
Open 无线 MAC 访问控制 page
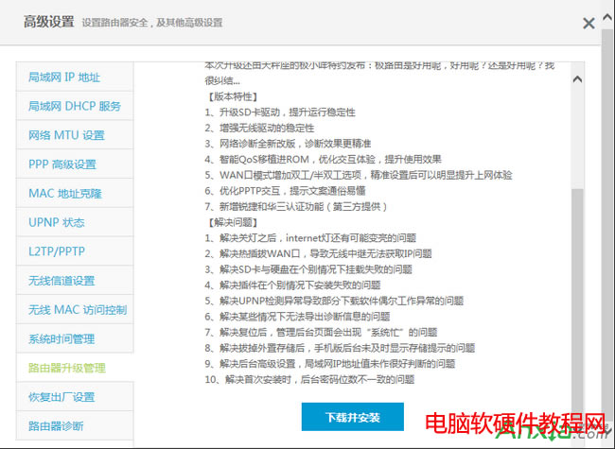point(75,309)
